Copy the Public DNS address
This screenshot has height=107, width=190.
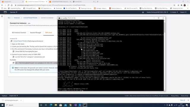click(x=13, y=57)
